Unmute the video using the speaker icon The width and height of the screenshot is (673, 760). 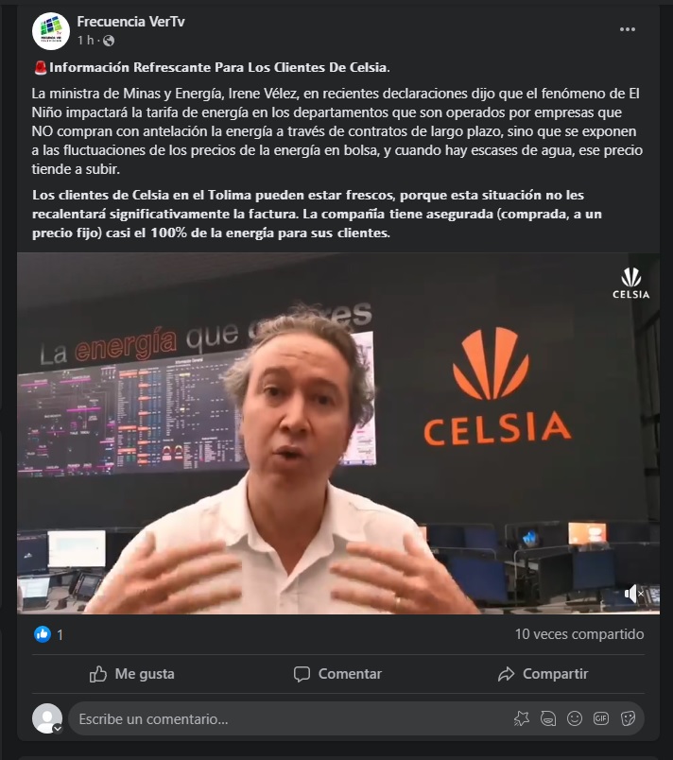click(633, 594)
